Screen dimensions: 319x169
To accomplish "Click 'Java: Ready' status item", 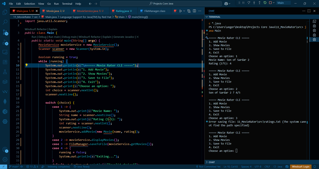I will [82, 167].
